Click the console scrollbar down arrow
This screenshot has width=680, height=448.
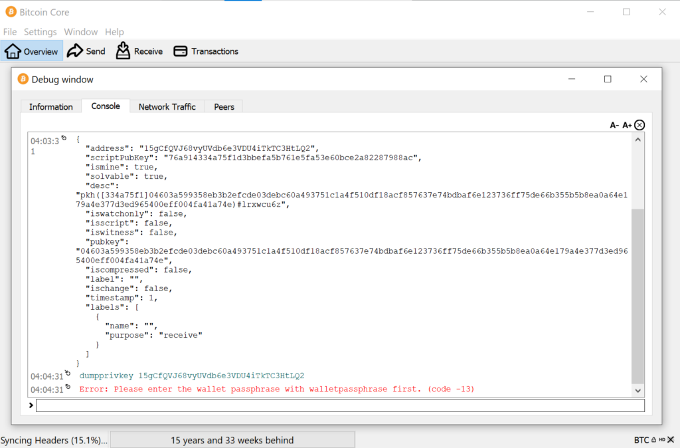click(x=637, y=390)
